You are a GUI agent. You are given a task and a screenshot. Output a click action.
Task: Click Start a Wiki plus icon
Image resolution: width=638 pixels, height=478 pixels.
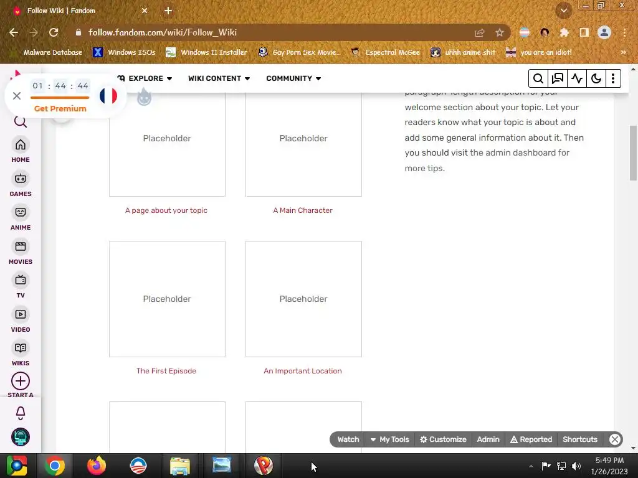21,382
